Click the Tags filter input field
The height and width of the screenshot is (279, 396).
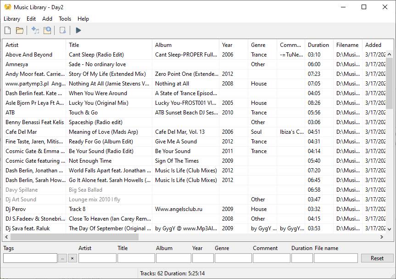point(30,258)
